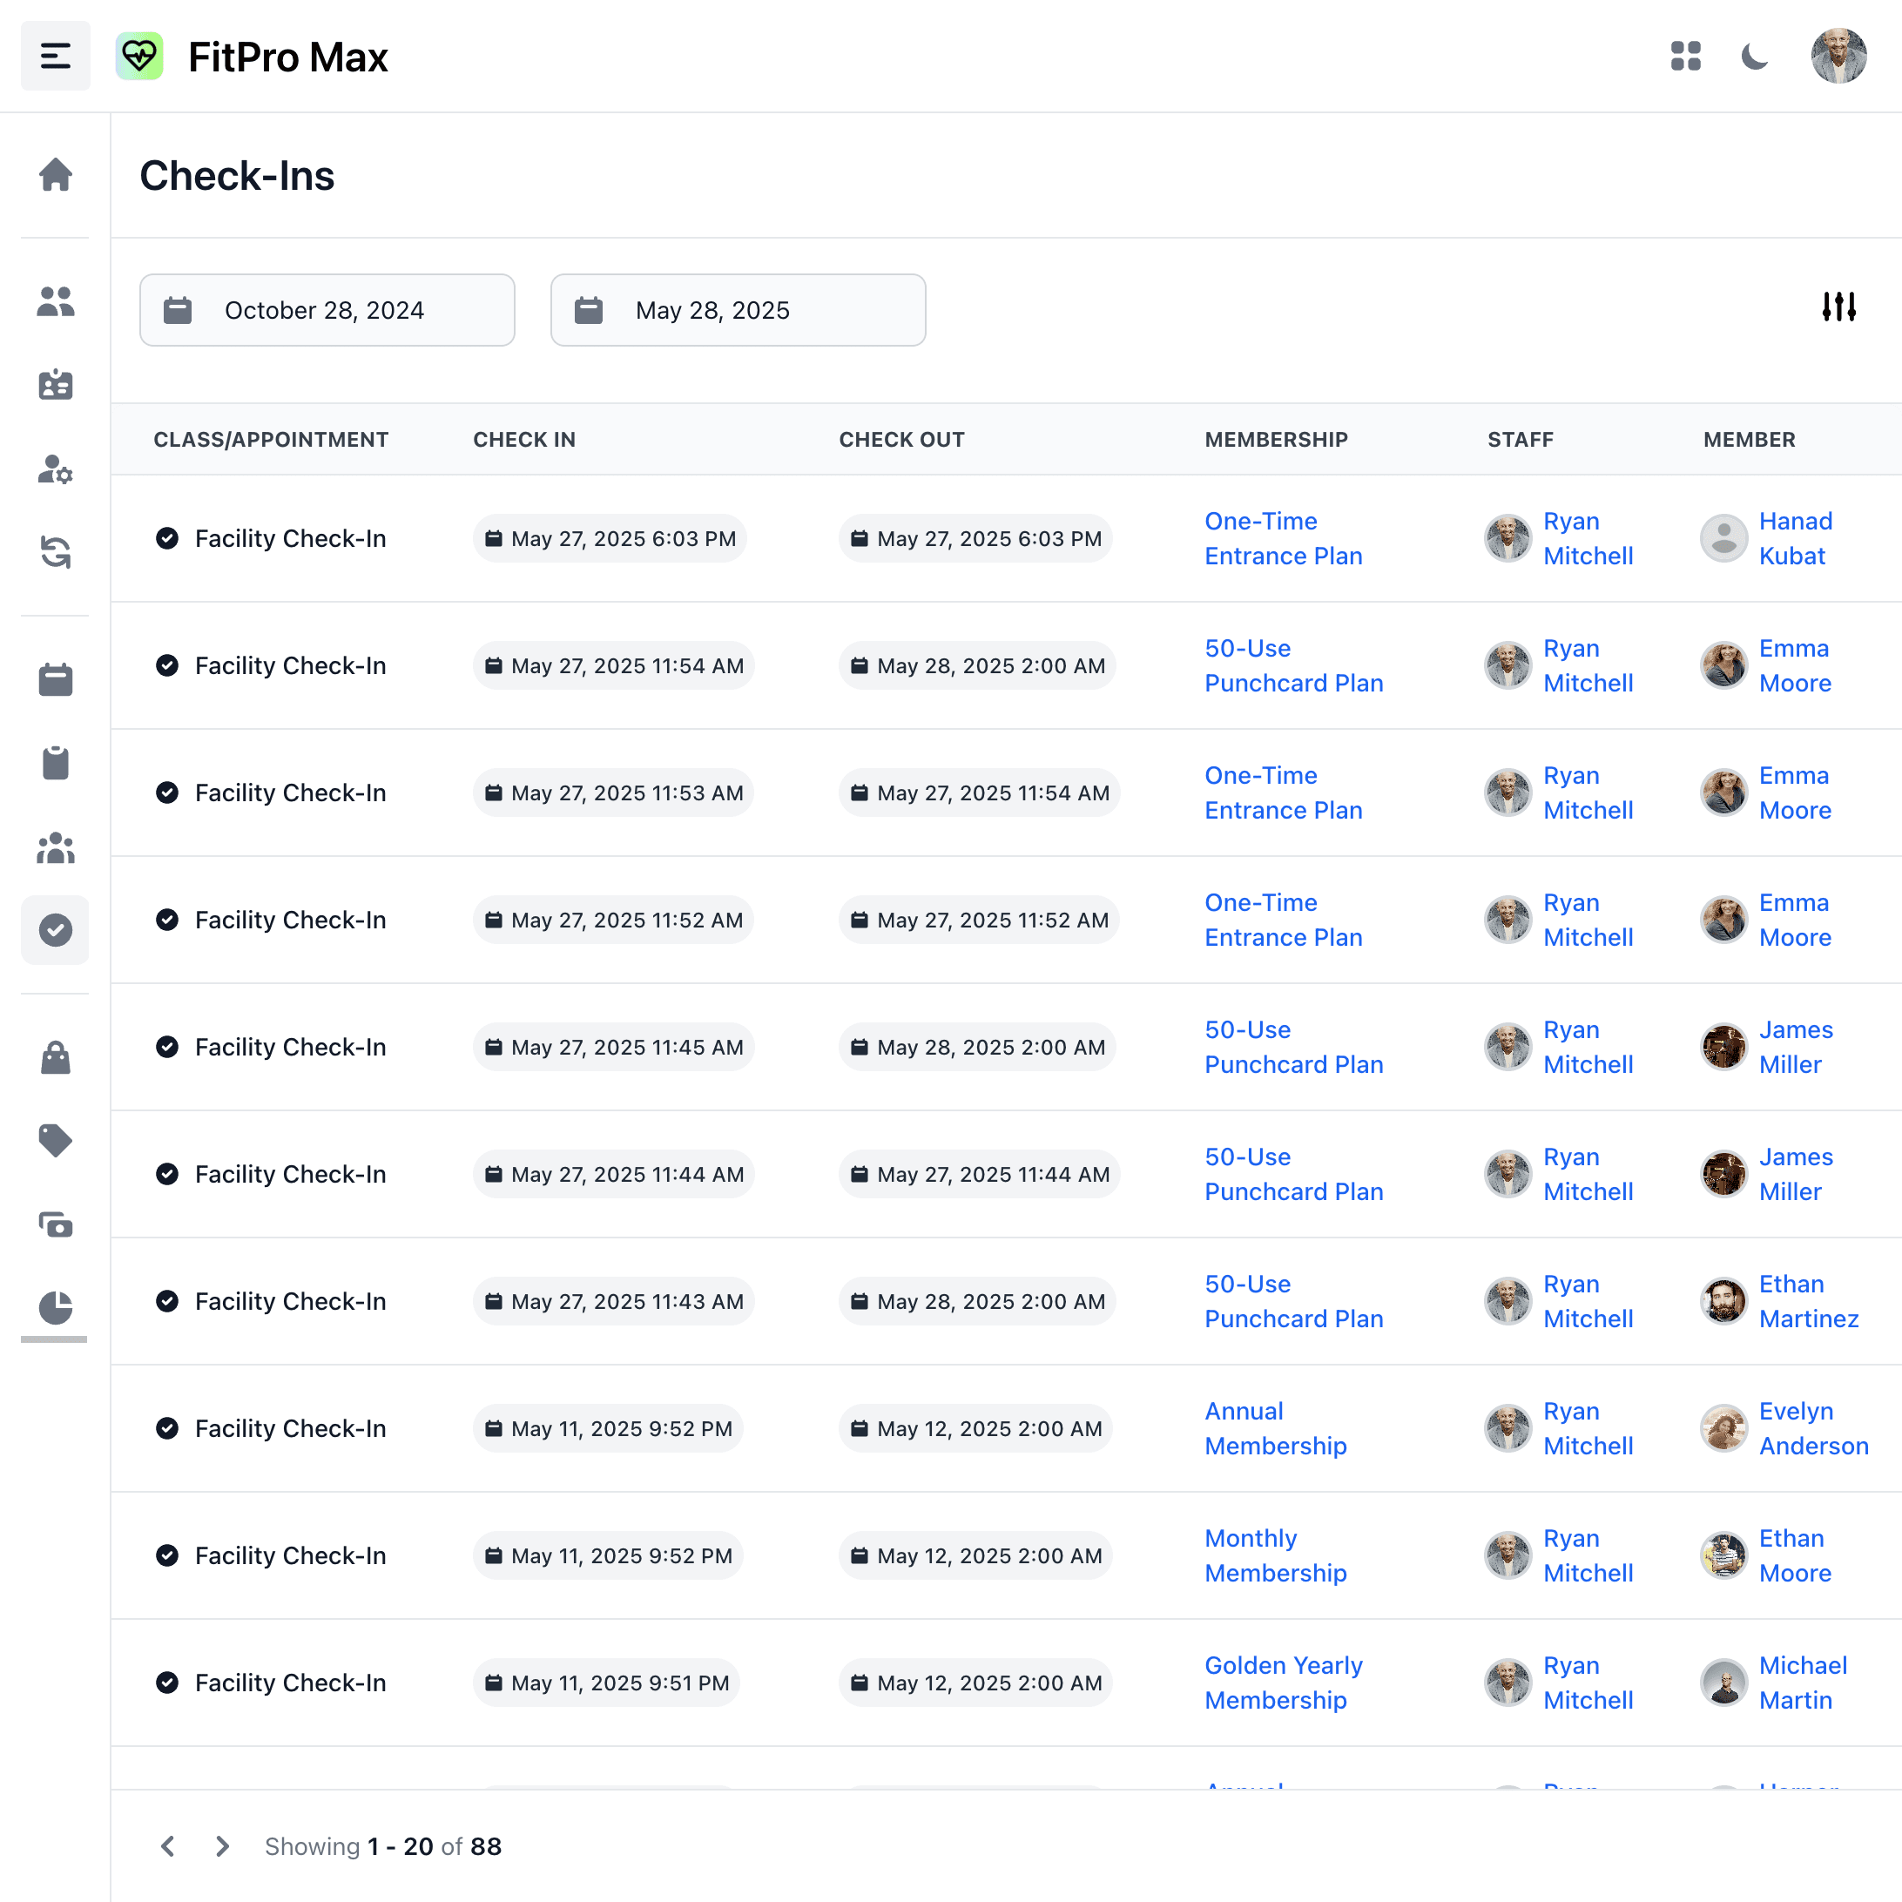Expand the profile avatar menu top right
1902x1902 pixels.
1838,56
